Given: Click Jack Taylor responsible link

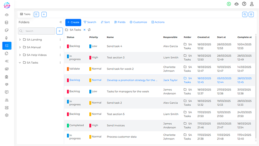Looking at the screenshot, I should pos(170,80).
